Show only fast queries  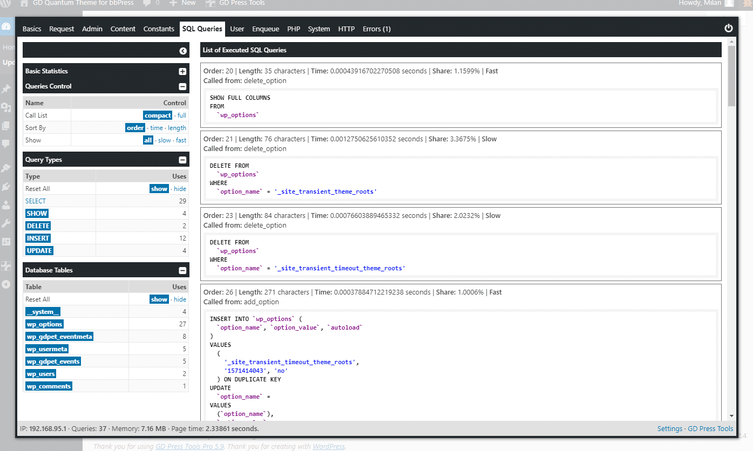click(x=181, y=140)
